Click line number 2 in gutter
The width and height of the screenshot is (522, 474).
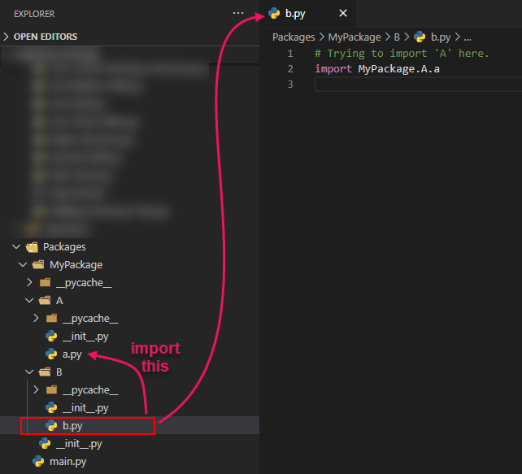tap(290, 69)
